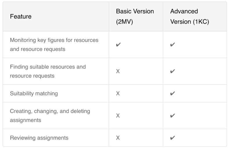
Task: Click Basic X for Creating, changing assignments
Action: pyautogui.click(x=118, y=116)
